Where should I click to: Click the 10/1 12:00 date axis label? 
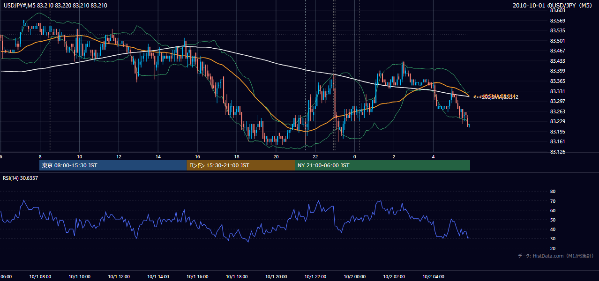pos(119,277)
